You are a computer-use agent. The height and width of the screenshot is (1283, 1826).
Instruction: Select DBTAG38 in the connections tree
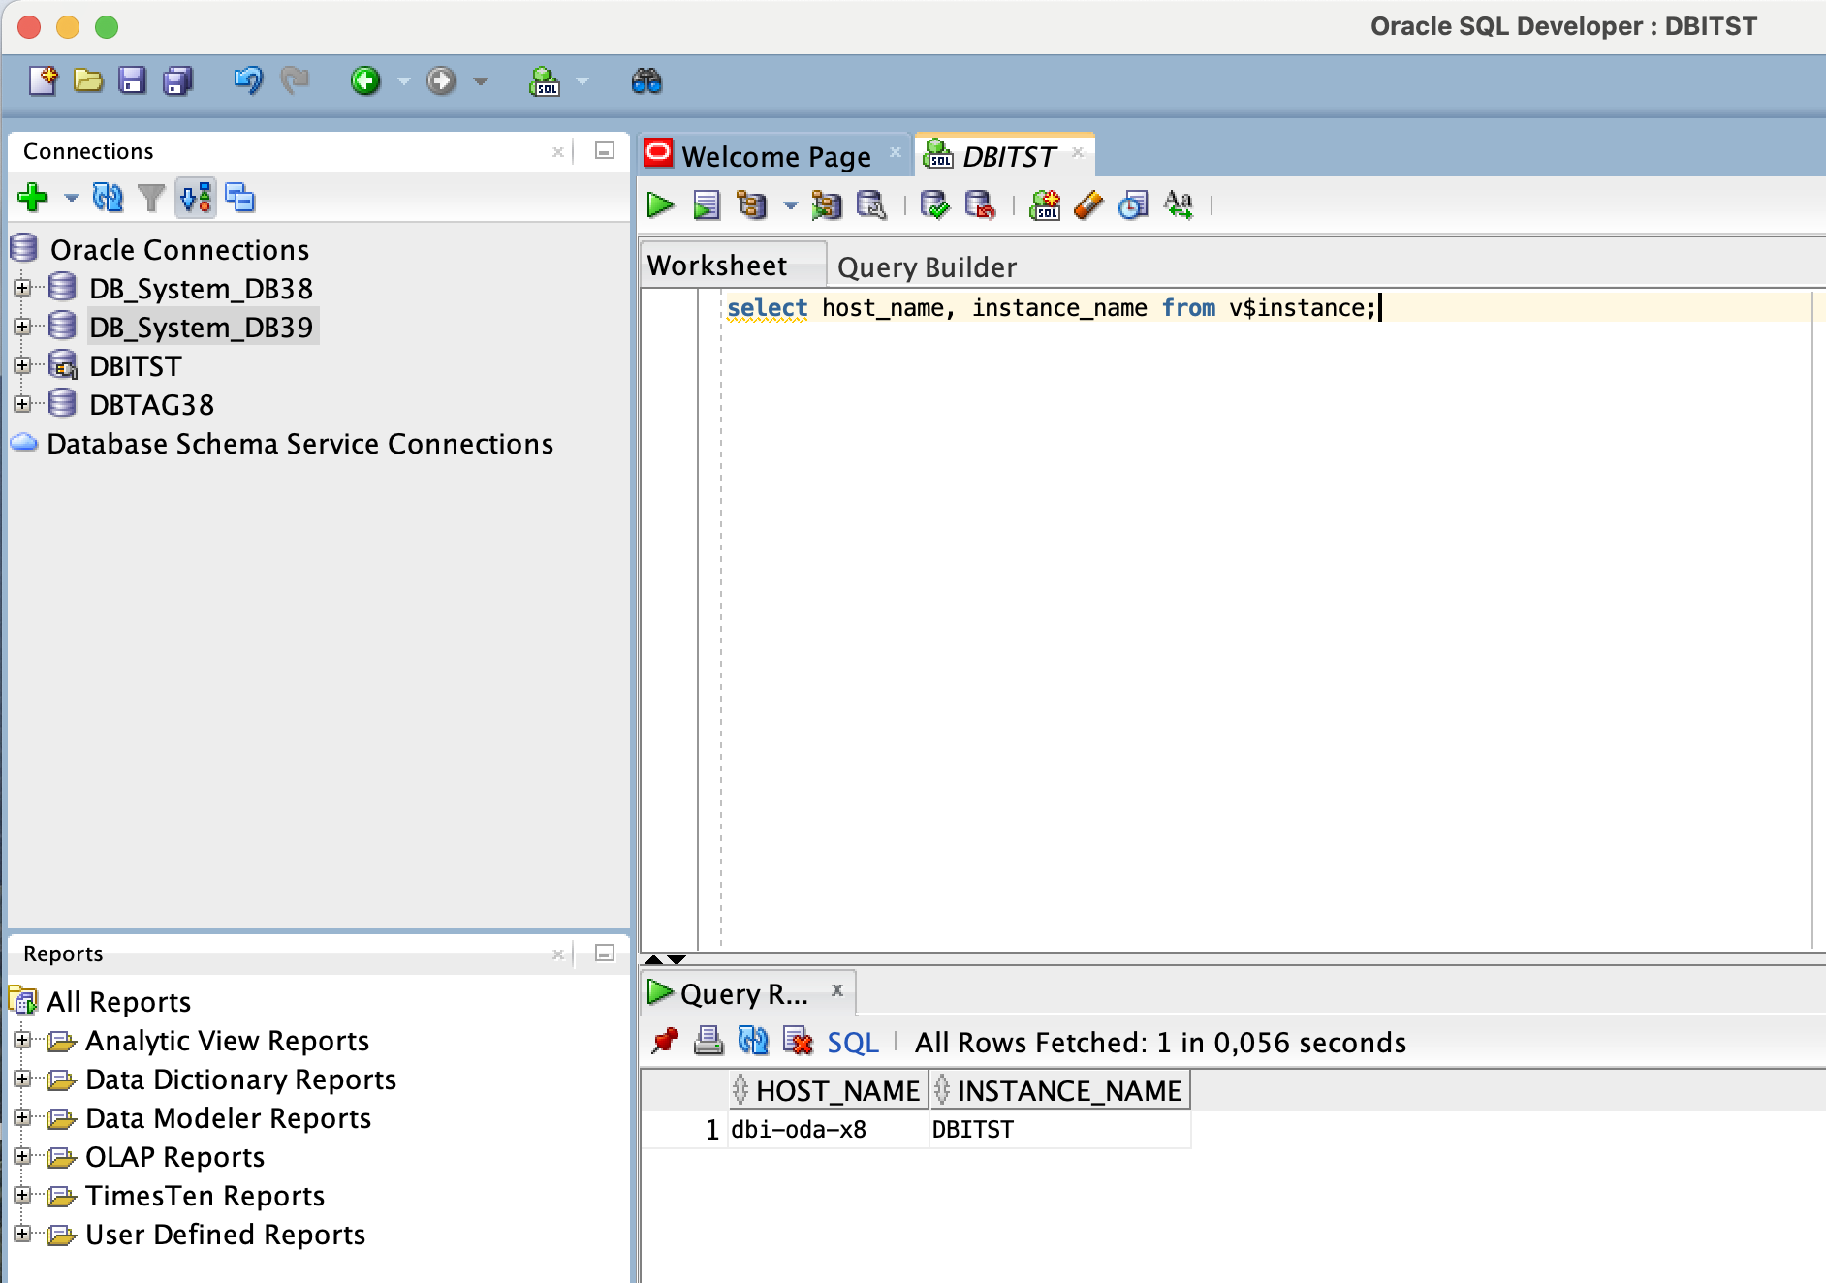(151, 405)
